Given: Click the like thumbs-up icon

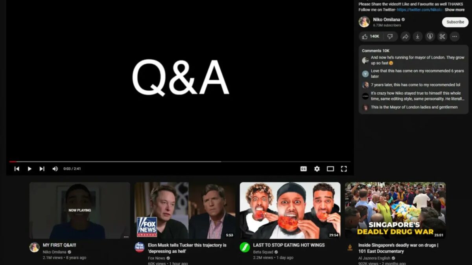Looking at the screenshot, I should (x=365, y=37).
